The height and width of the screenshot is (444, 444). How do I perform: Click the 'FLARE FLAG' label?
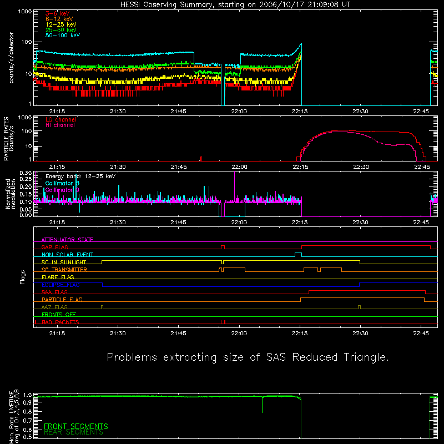pyautogui.click(x=58, y=277)
